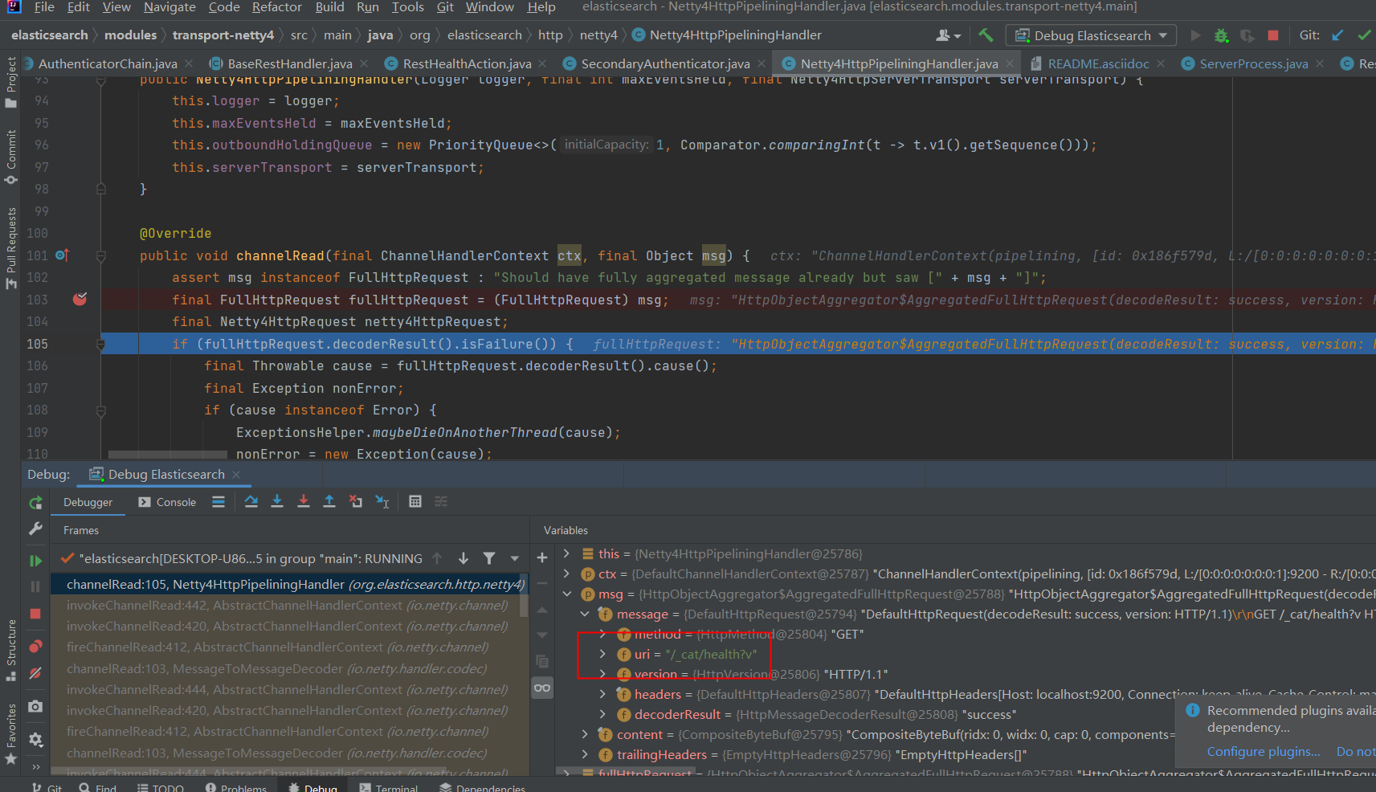Click the Step Over debugger icon
This screenshot has height=792, width=1376.
[x=251, y=501]
